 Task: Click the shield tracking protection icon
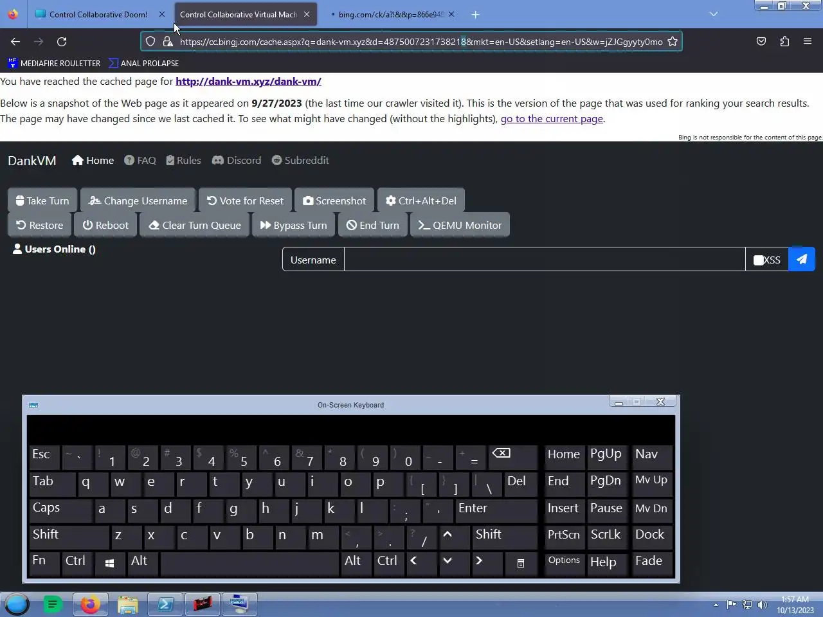click(x=150, y=41)
